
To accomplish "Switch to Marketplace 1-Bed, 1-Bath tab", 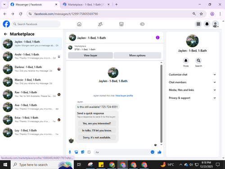I will (86, 5).
